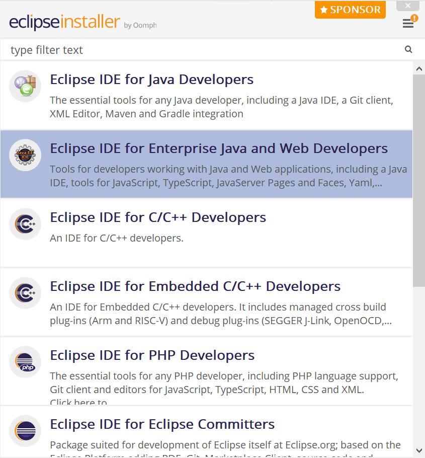Click 'Tools for developers working with Java and Web' description

click(228, 176)
